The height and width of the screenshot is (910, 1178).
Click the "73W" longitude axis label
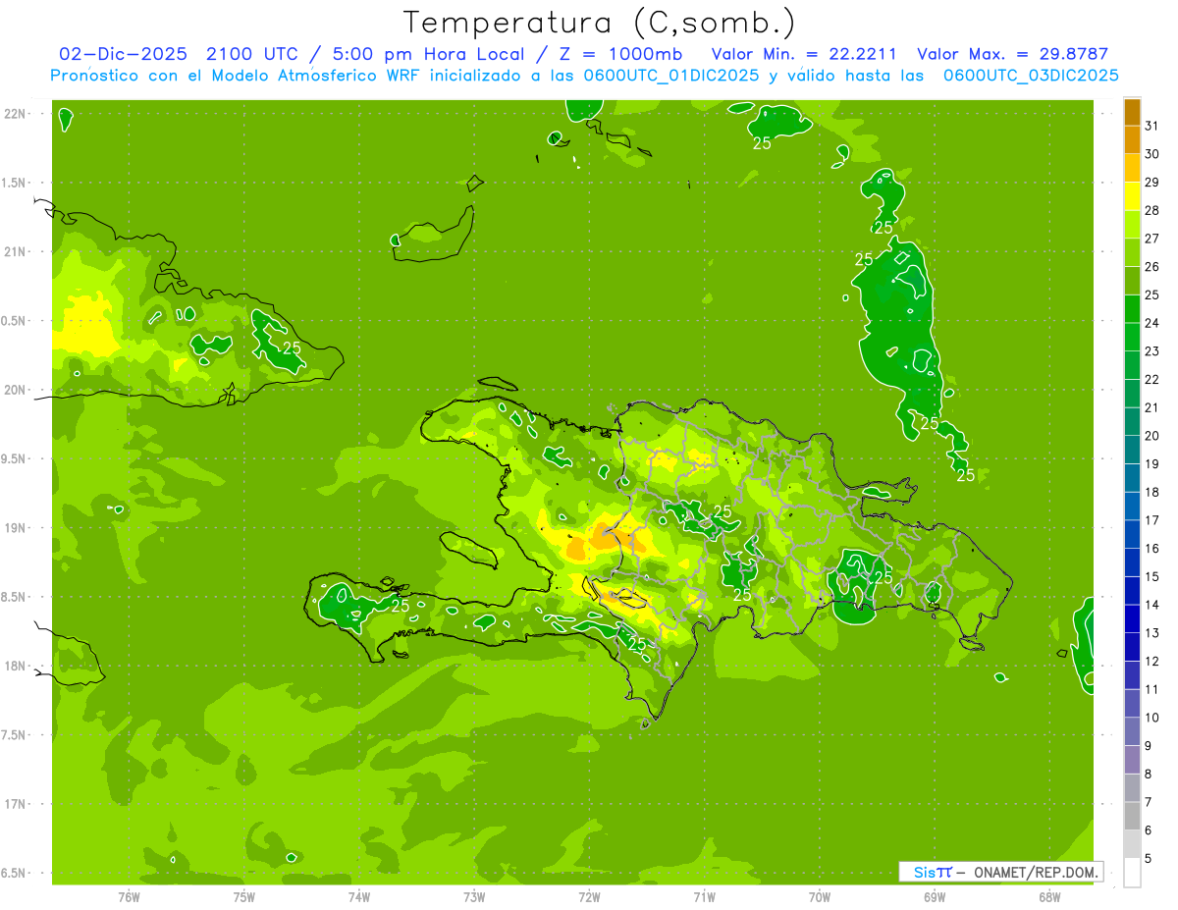pyautogui.click(x=474, y=897)
